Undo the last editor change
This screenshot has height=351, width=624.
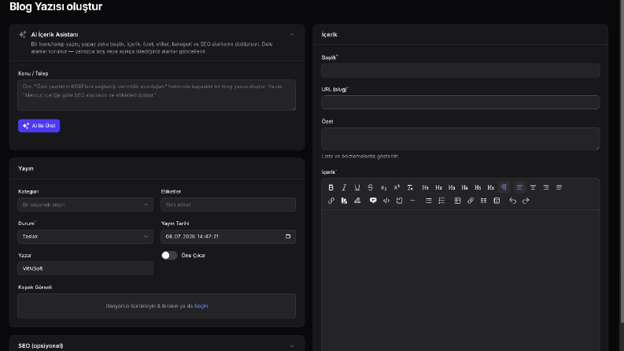pyautogui.click(x=512, y=201)
